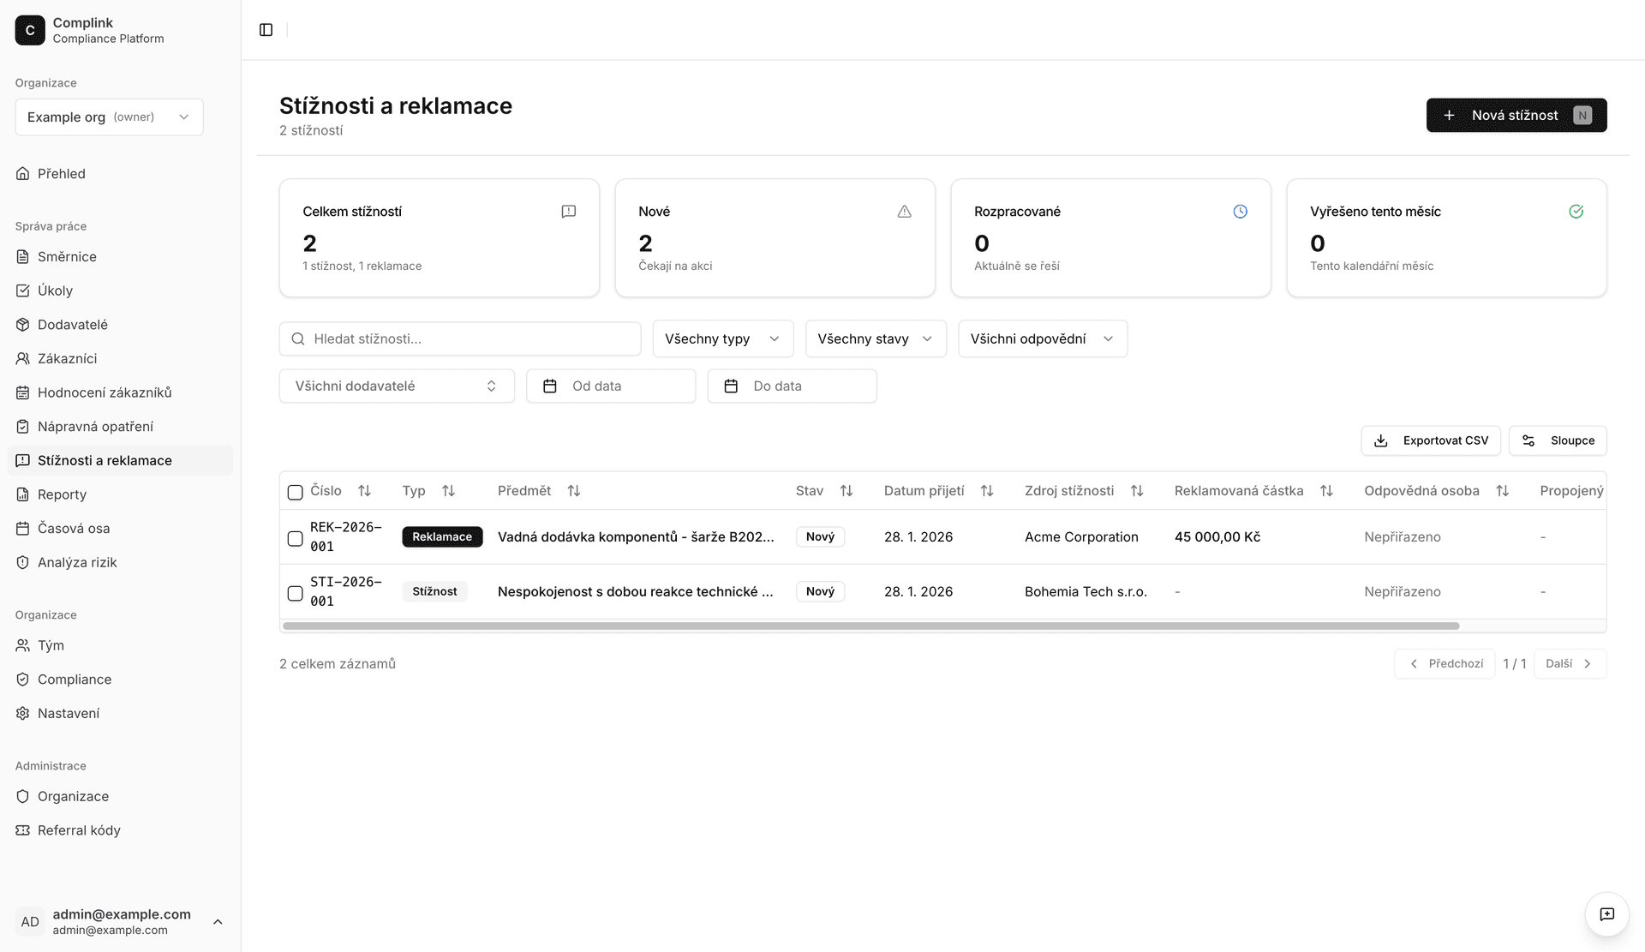Sort by Datum přijetí arrows icon
Screen dimensions: 1645x952
click(987, 491)
